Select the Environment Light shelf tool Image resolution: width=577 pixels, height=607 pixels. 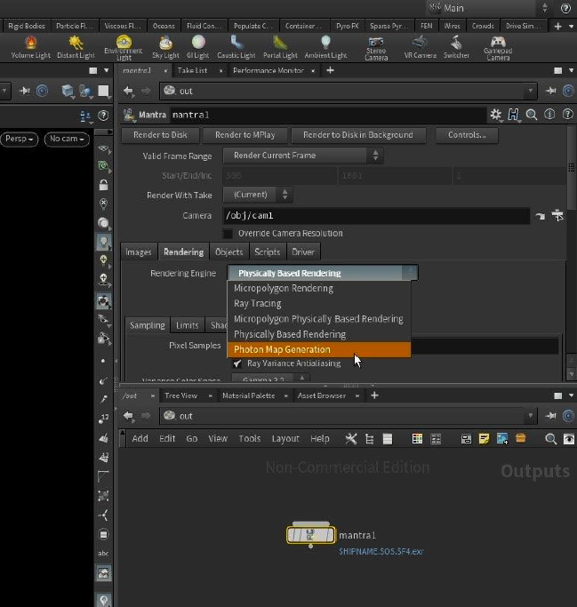(124, 46)
